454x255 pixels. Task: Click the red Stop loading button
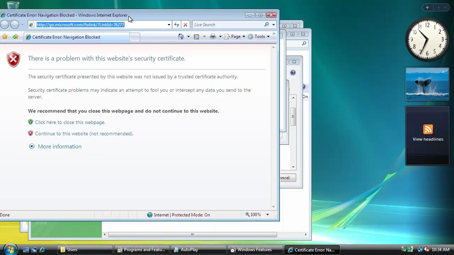(x=185, y=25)
